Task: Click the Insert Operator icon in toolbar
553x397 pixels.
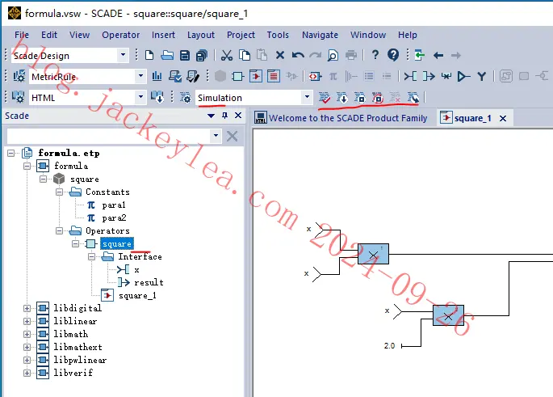Action: tap(237, 76)
